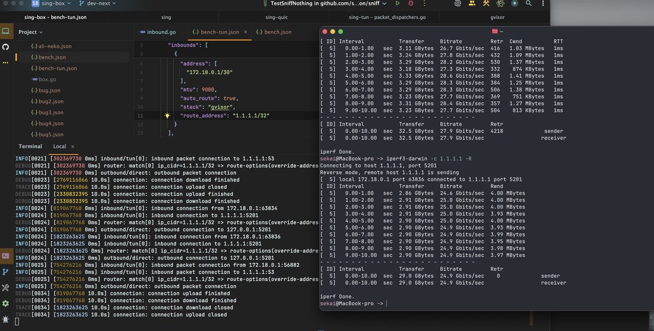Image resolution: width=654 pixels, height=331 pixels.
Task: Open the Notifications alarm sidebar icon
Action: 6,318
